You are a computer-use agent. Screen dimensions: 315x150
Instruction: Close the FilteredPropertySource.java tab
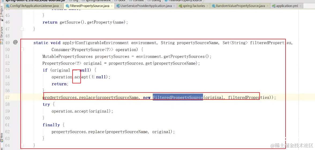pyautogui.click(x=112, y=6)
